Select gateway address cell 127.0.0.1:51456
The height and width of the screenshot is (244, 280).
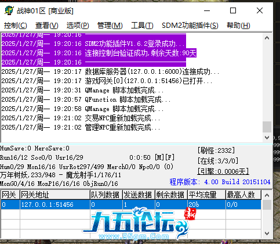[55, 204]
